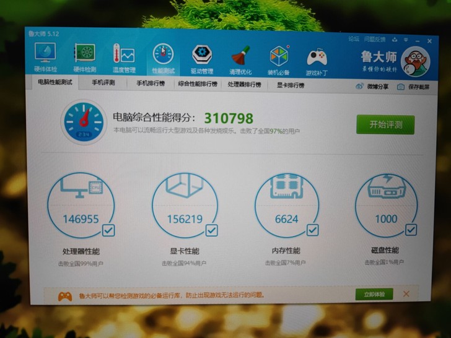
Task: Click memory score 6624
Action: click(x=286, y=219)
